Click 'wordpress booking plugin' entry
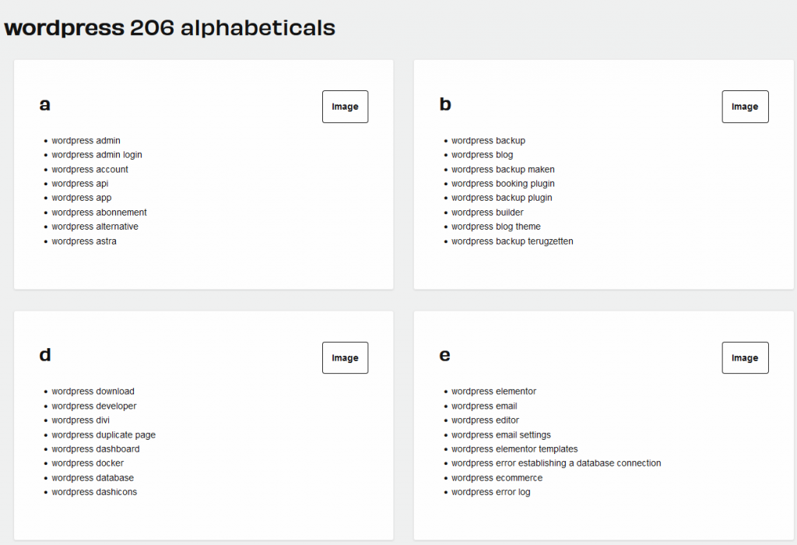 (503, 184)
